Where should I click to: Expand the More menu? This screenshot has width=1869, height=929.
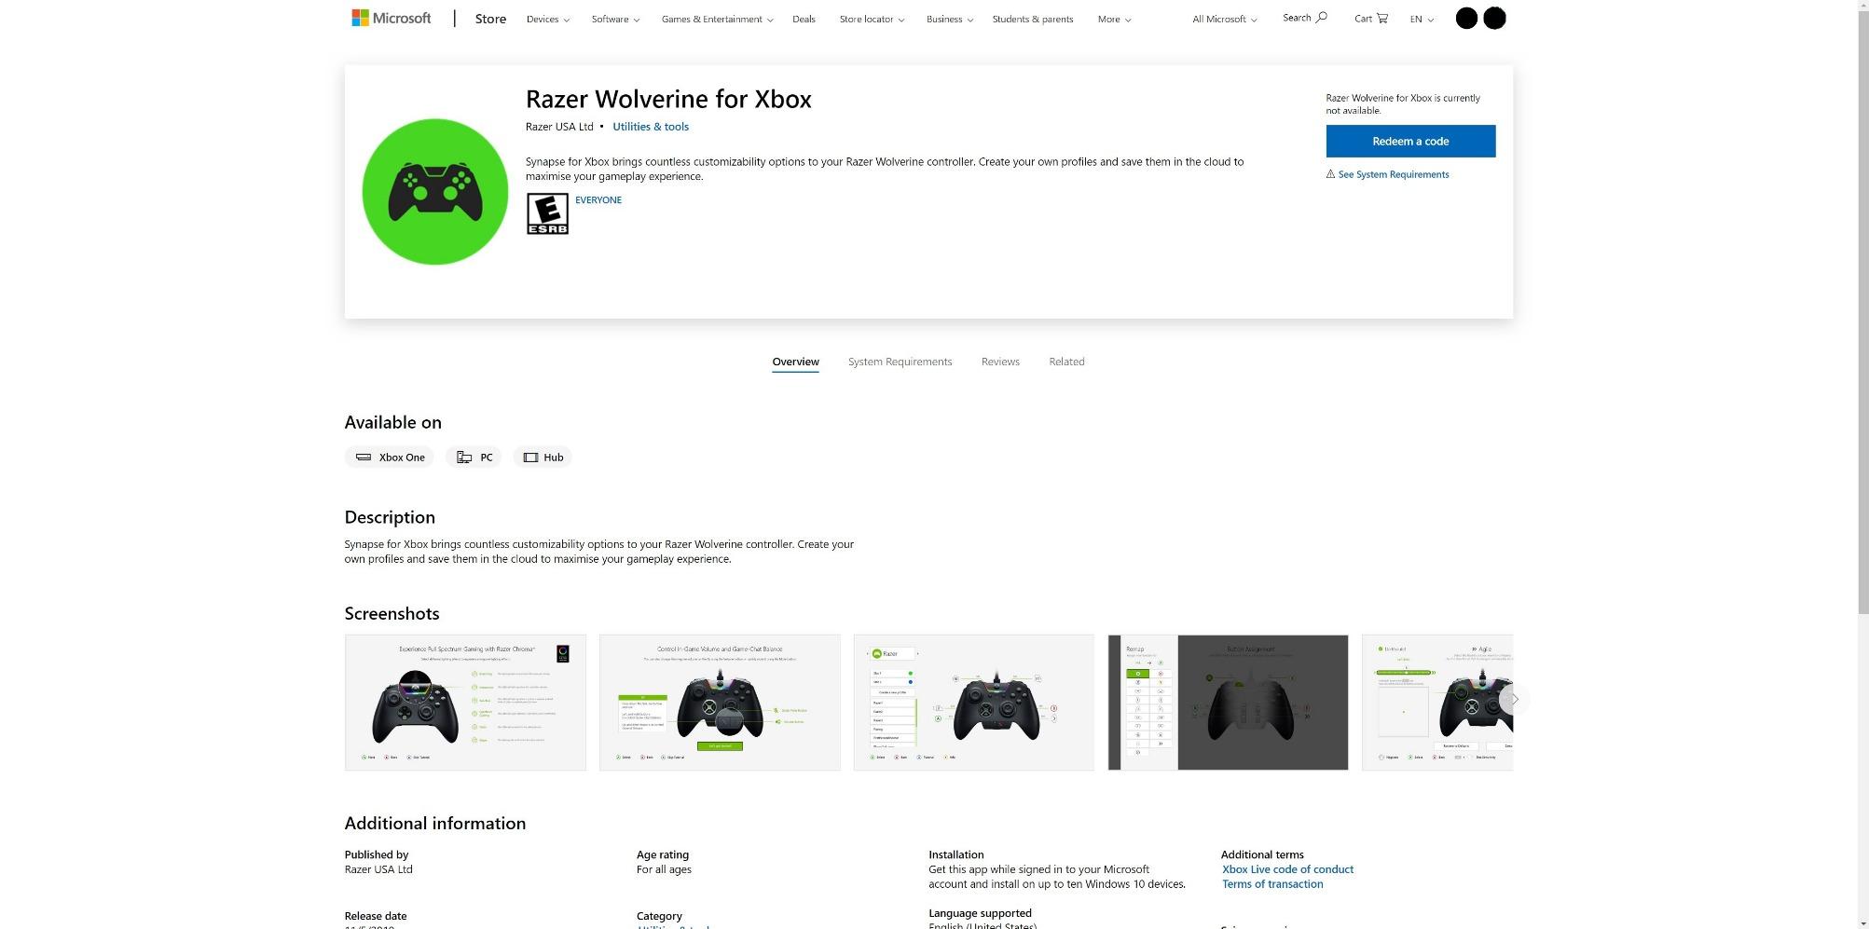[x=1114, y=19]
